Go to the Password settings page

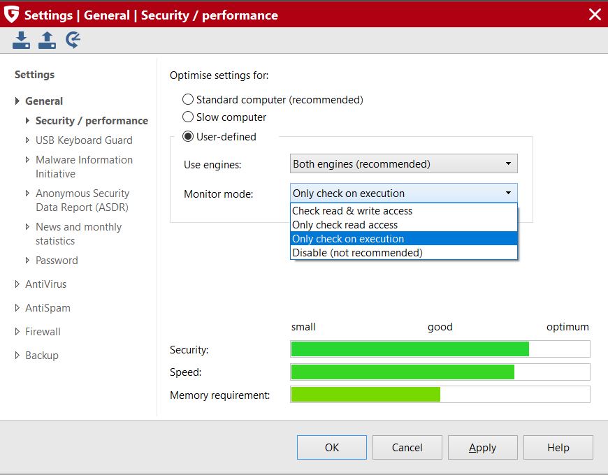pyautogui.click(x=57, y=261)
